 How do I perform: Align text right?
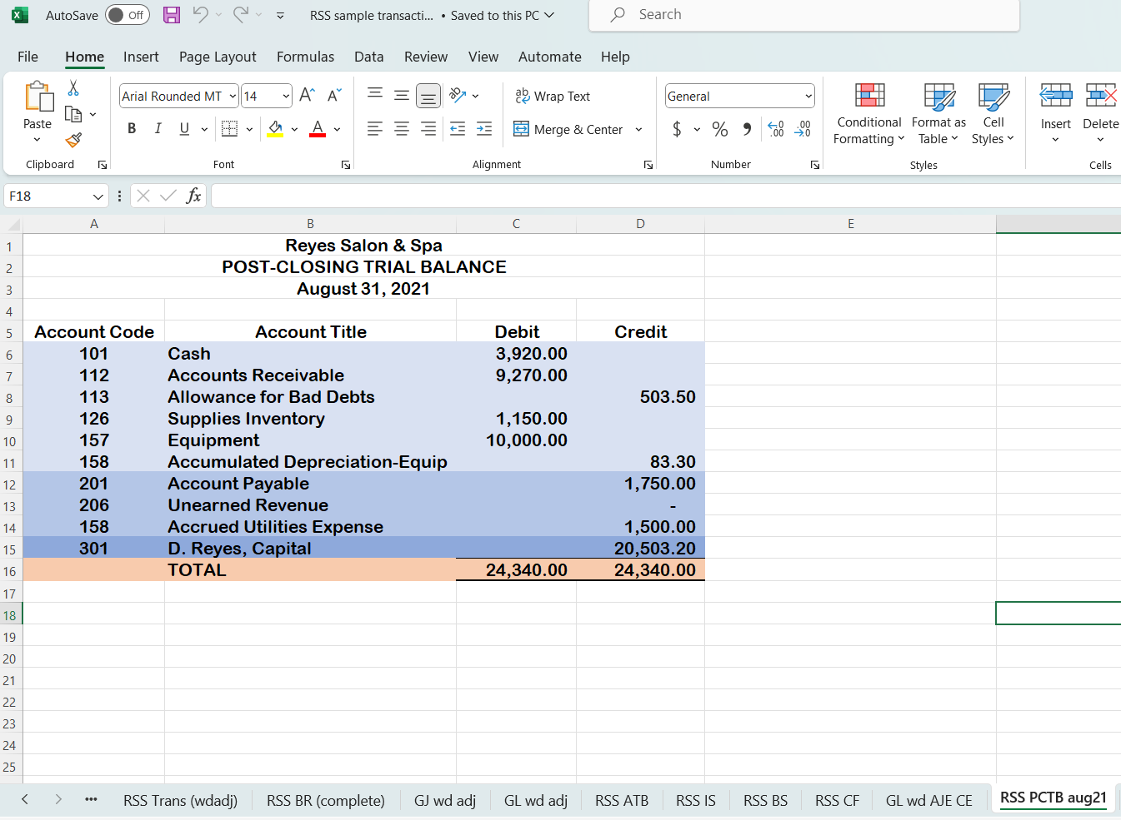(x=428, y=129)
